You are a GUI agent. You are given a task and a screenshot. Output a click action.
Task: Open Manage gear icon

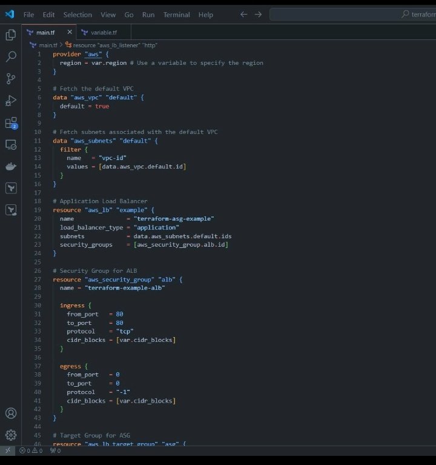(11, 435)
